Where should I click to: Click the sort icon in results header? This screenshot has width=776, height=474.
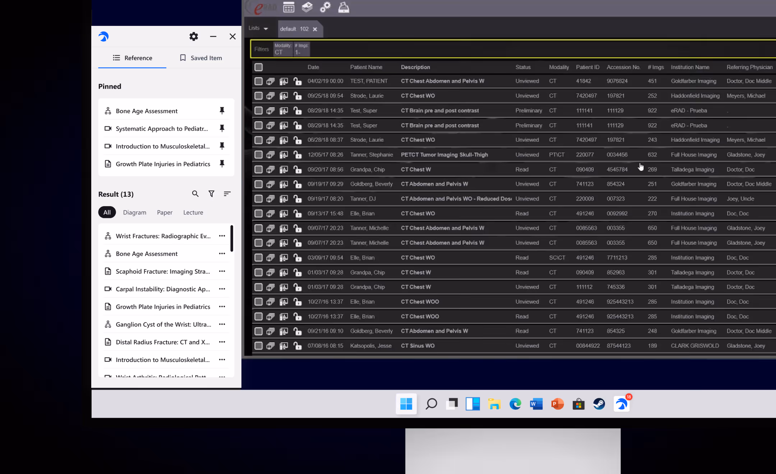click(x=227, y=194)
